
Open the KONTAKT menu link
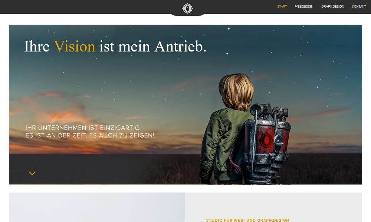359,7
